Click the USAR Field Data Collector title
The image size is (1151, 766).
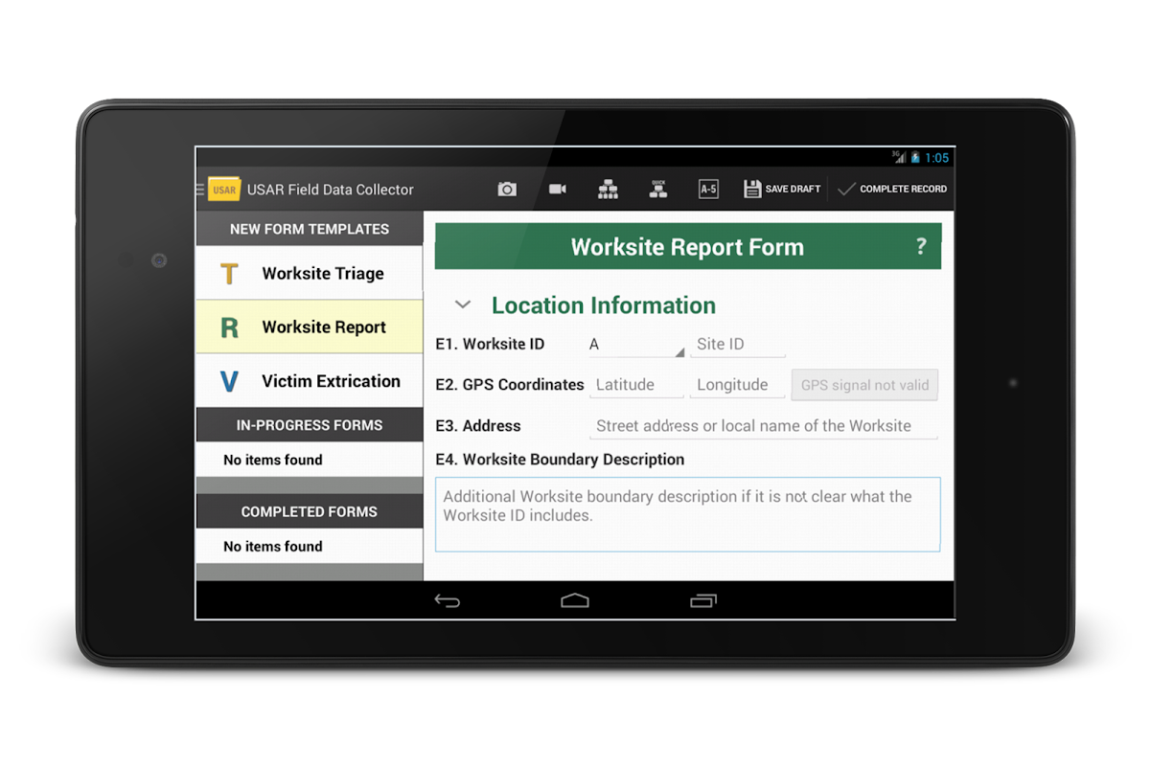331,190
